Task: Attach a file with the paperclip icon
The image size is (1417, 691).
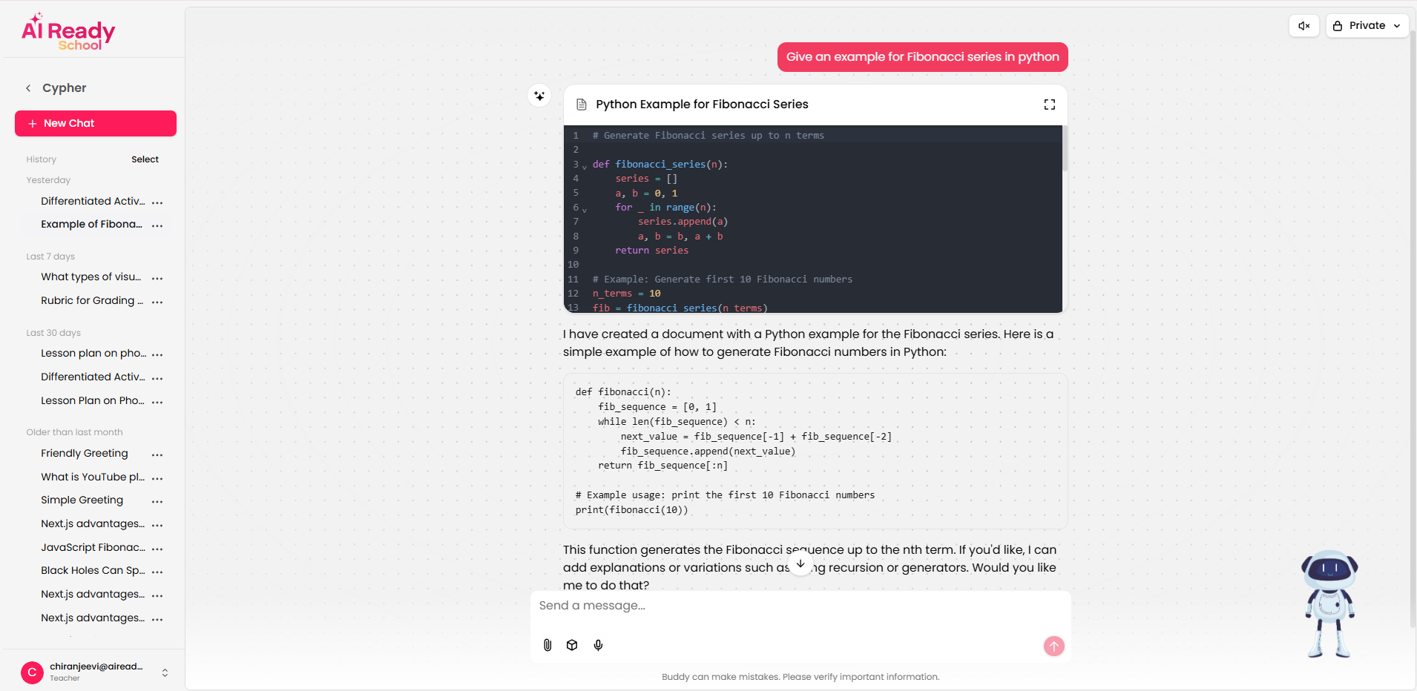Action: pos(548,645)
